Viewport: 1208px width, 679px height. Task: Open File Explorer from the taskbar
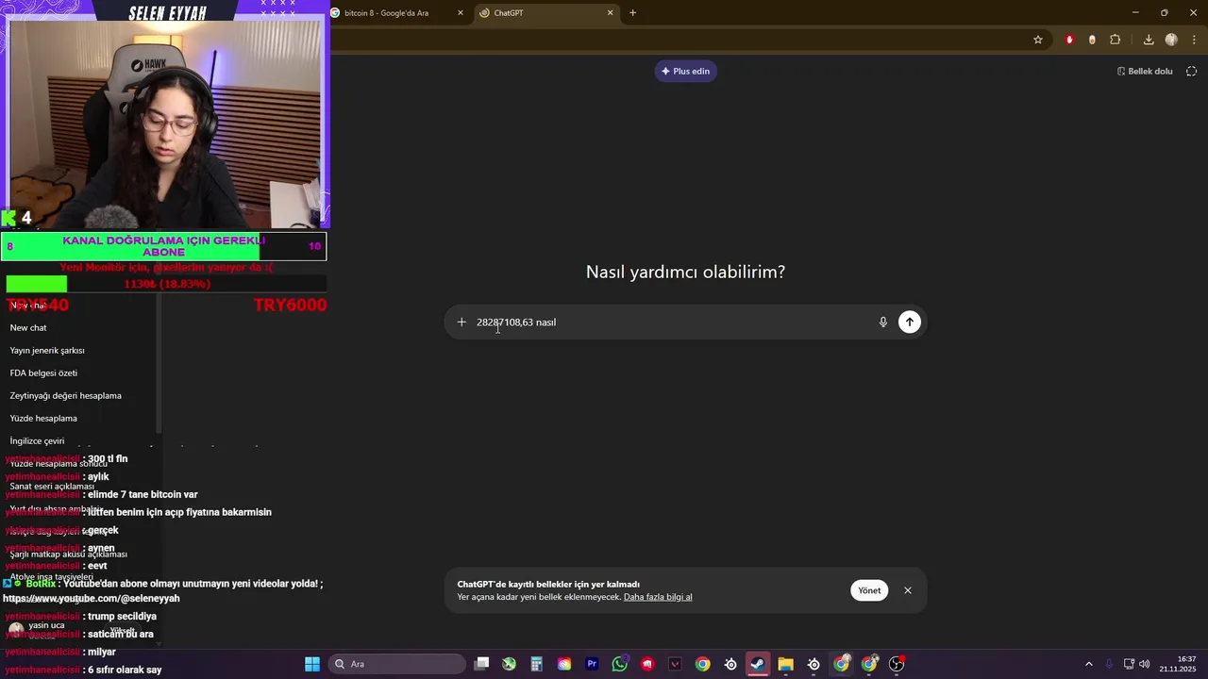point(785,664)
